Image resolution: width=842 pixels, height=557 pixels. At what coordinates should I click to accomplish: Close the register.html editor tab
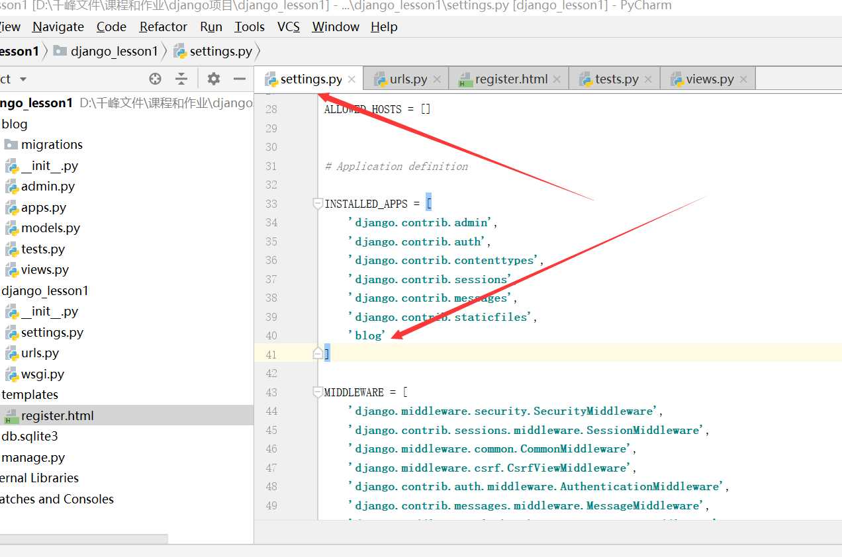[x=557, y=79]
